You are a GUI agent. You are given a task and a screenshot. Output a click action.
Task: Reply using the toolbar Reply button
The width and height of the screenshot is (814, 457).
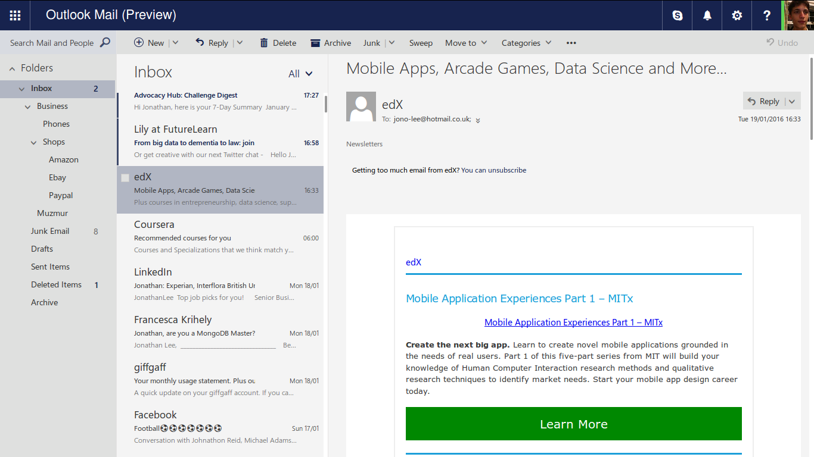click(x=212, y=43)
